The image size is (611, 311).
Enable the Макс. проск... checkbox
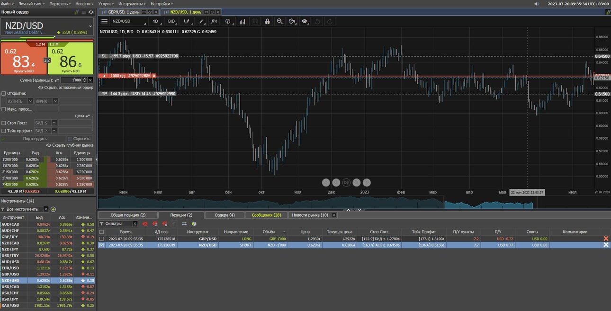coord(4,109)
